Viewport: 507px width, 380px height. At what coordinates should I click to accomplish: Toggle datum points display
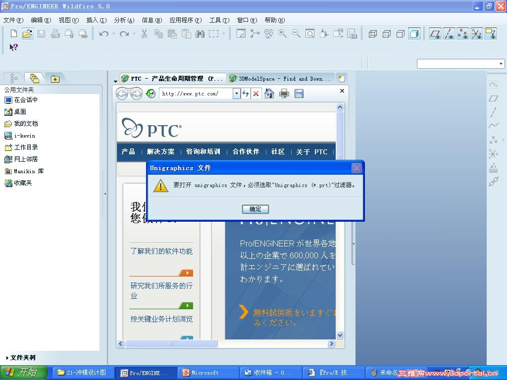[463, 33]
